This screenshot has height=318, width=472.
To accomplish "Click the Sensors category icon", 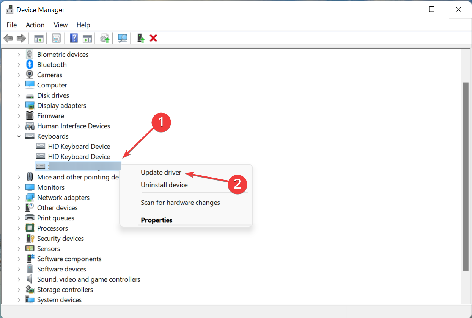I will click(x=30, y=249).
